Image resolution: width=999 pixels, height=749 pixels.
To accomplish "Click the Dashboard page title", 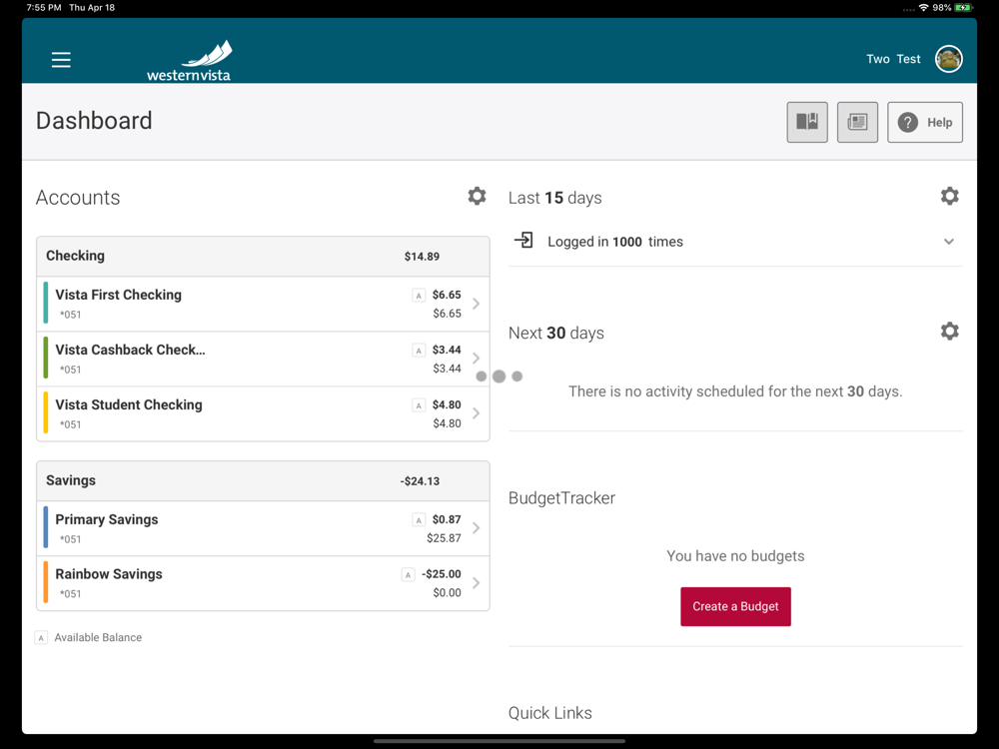I will [94, 121].
